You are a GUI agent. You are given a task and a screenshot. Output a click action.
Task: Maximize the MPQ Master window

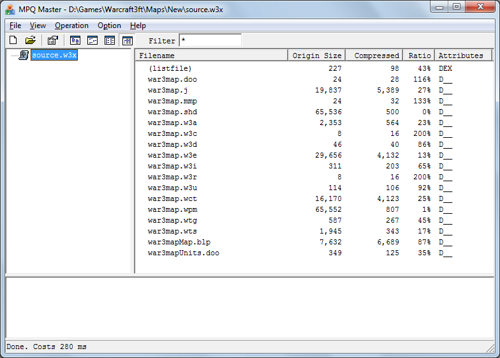(x=457, y=6)
